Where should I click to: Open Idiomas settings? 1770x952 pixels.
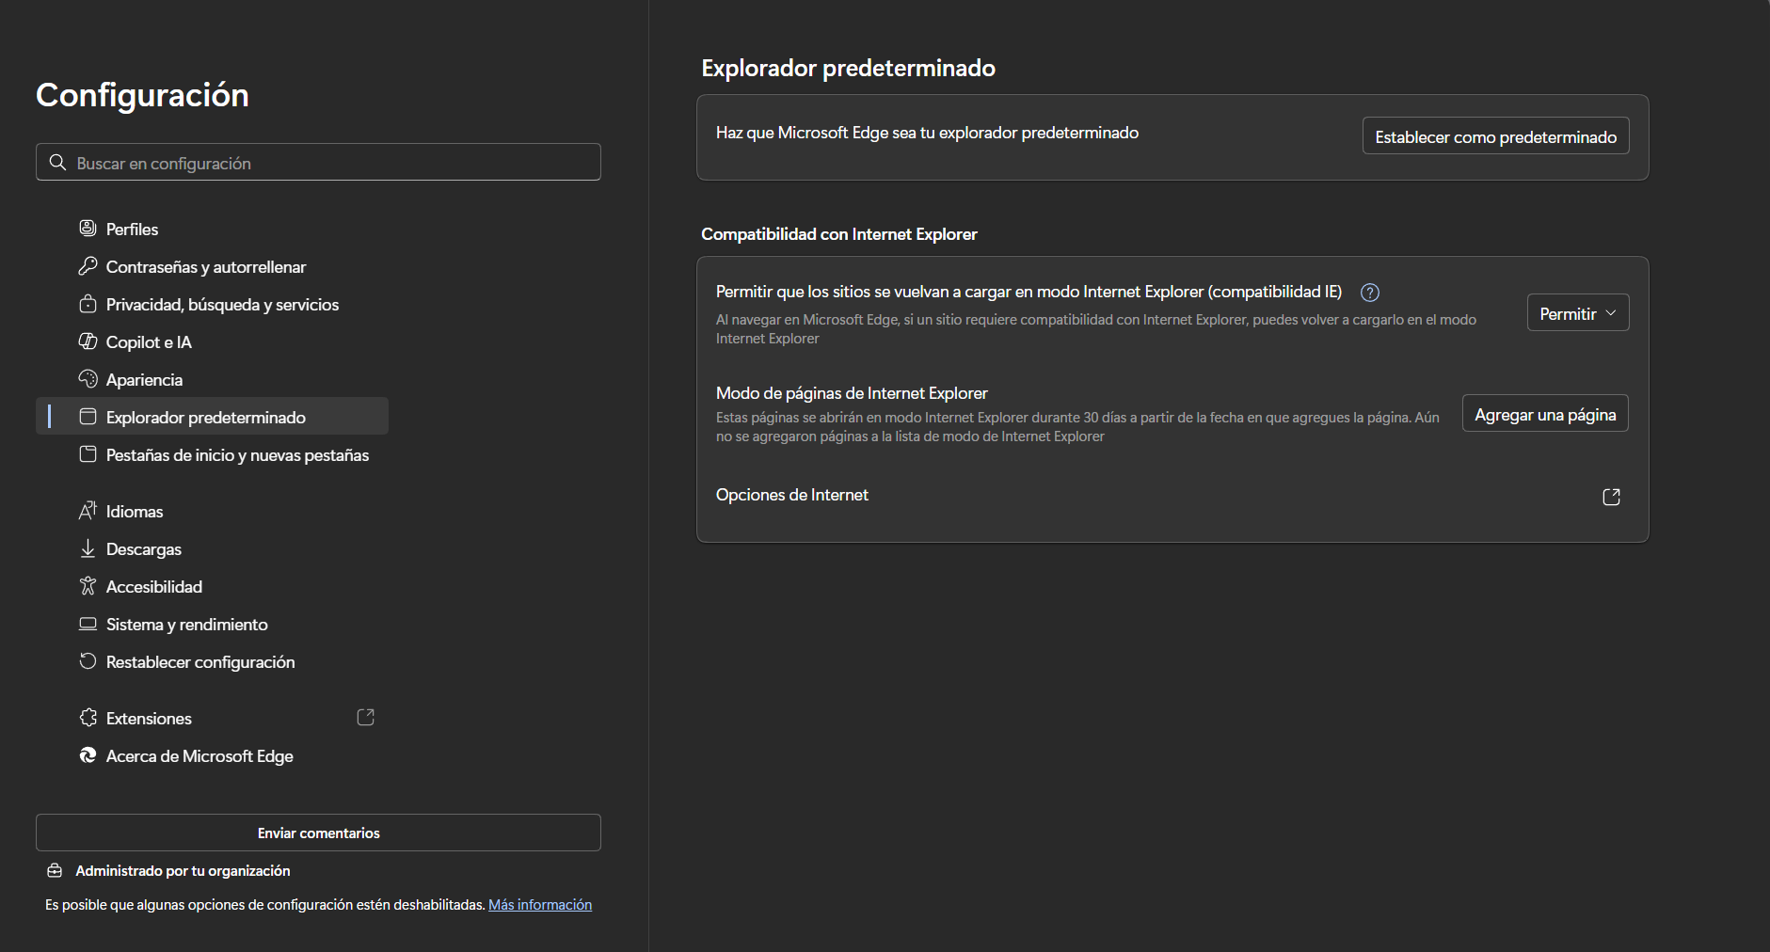(x=212, y=511)
